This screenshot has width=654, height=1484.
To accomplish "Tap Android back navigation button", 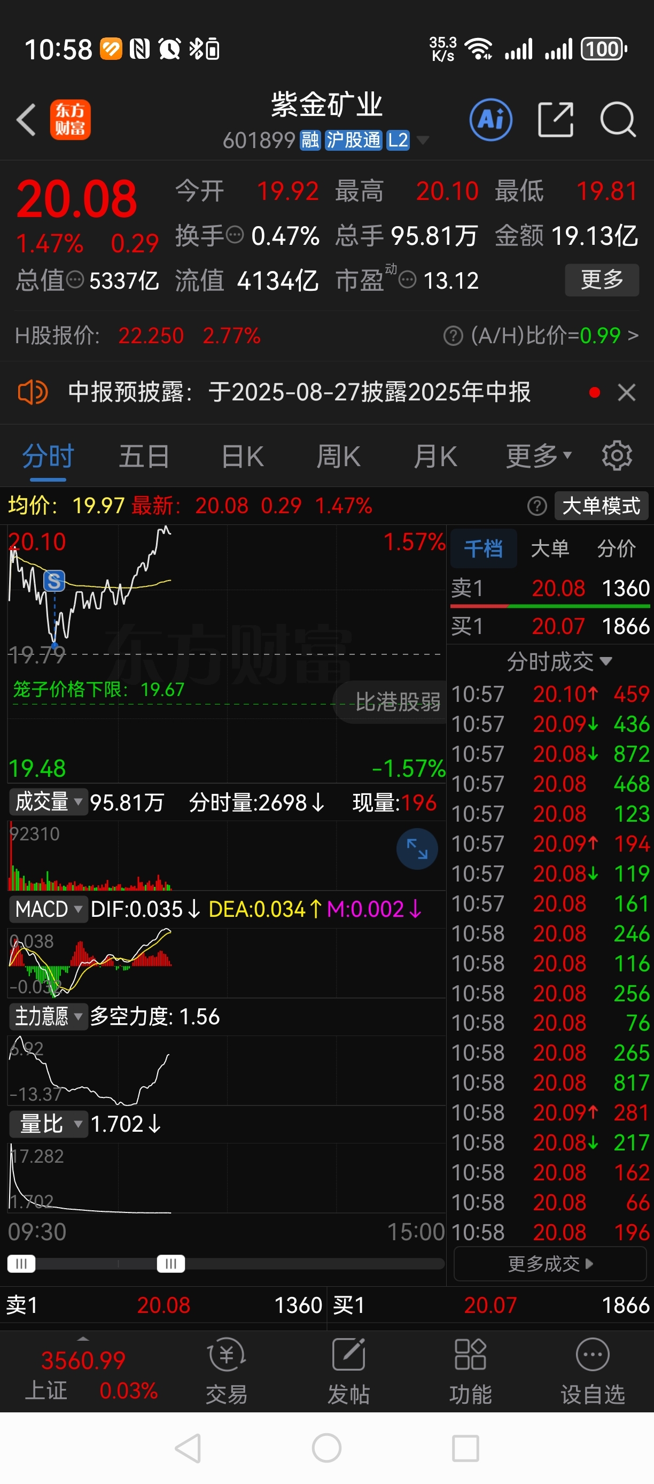I will pyautogui.click(x=188, y=1448).
